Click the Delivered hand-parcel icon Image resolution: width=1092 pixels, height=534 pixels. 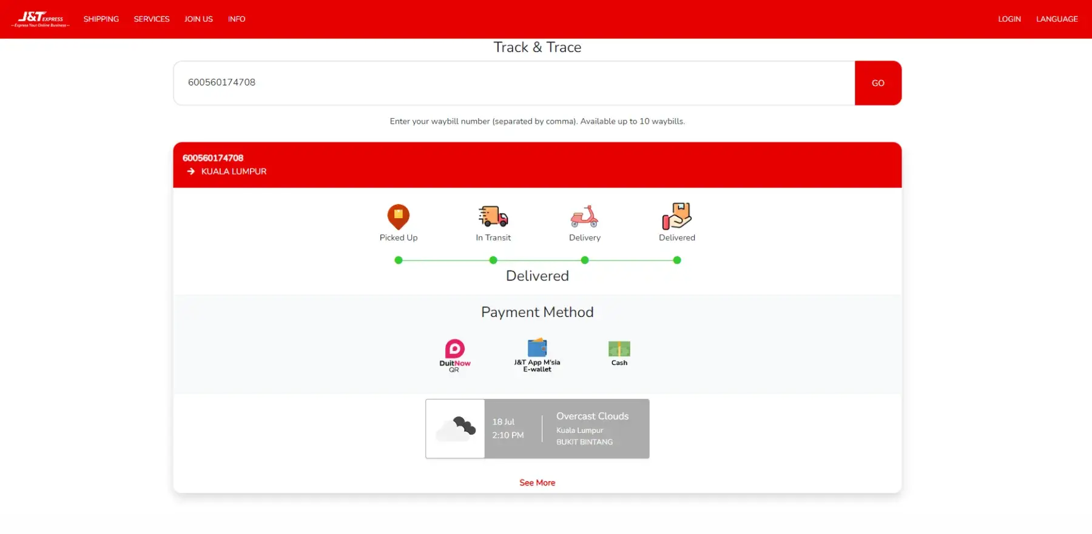pos(677,216)
